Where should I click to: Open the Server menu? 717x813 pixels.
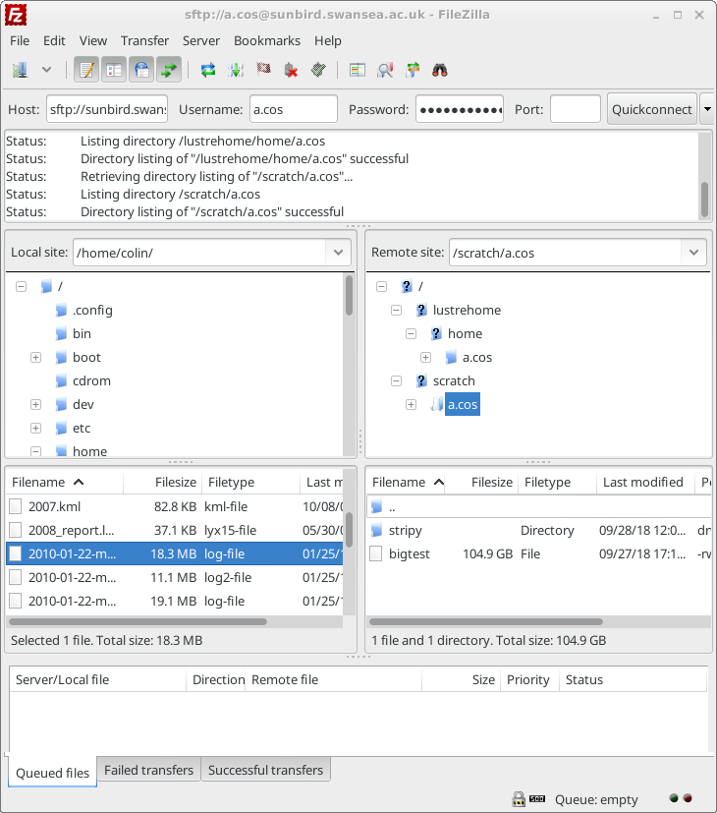[x=201, y=41]
